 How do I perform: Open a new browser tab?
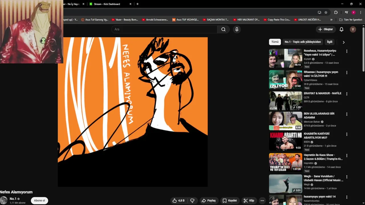137,4
